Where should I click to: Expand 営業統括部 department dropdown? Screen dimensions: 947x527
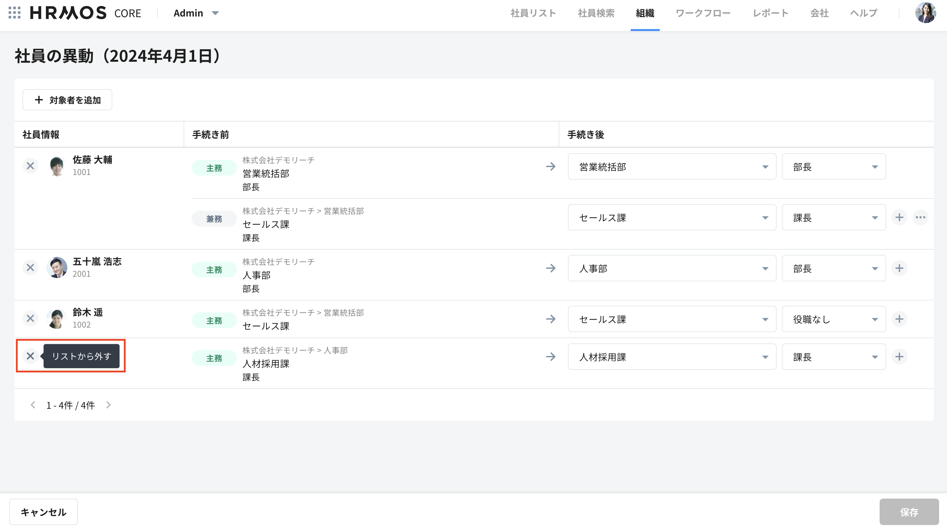coord(672,167)
